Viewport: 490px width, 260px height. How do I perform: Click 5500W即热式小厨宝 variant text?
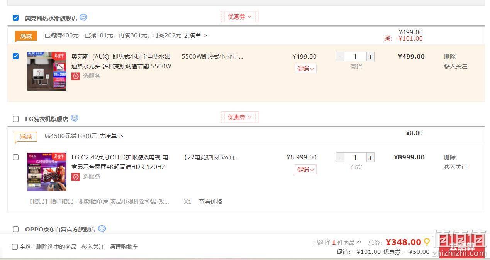[213, 57]
